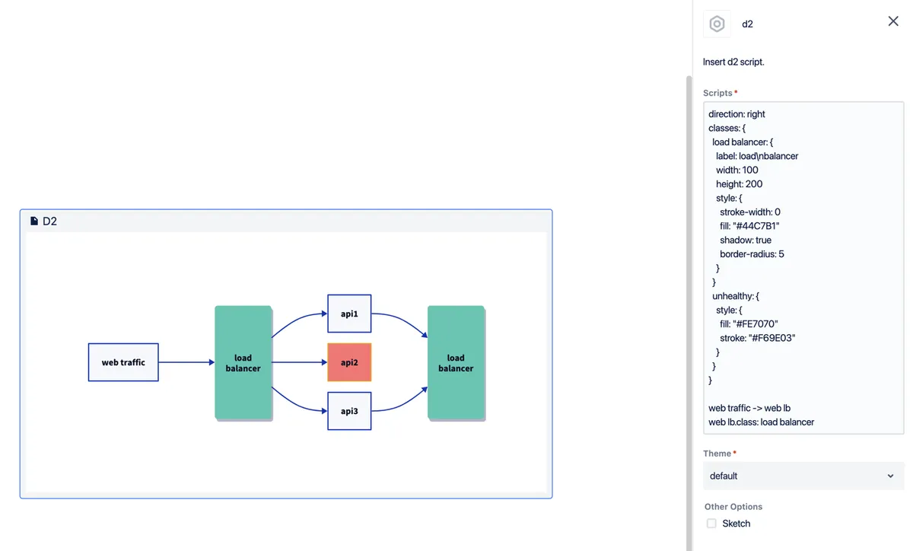Screen dimensions: 913x551
Task: Click the document icon beside D2 title
Action: pos(34,221)
